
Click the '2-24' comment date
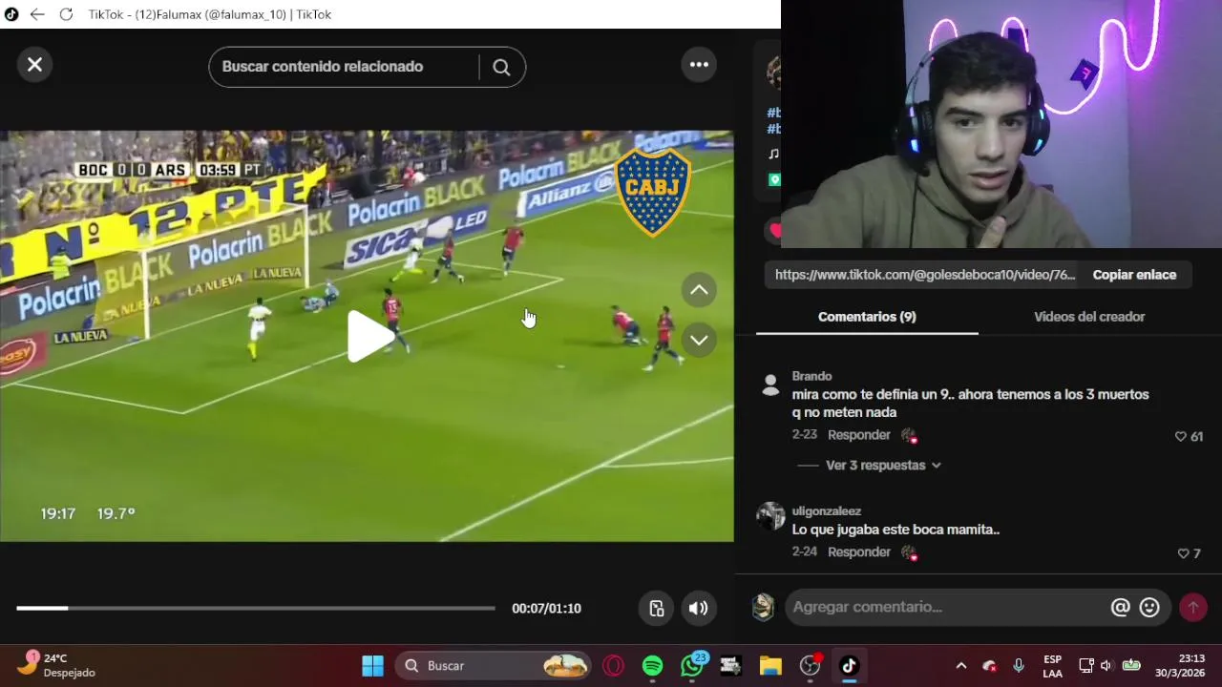click(x=804, y=552)
